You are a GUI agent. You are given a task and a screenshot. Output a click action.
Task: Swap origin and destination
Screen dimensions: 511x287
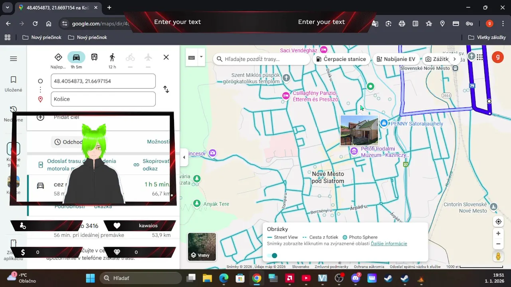[166, 90]
